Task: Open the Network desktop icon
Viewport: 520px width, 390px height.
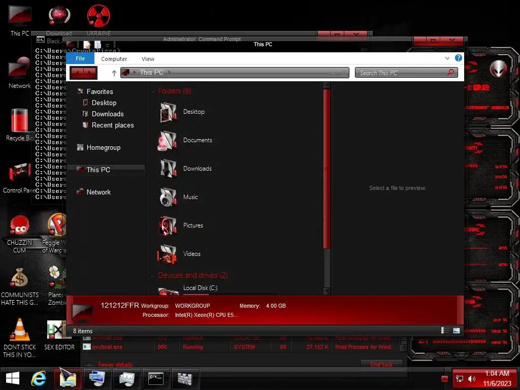Action: [19, 73]
